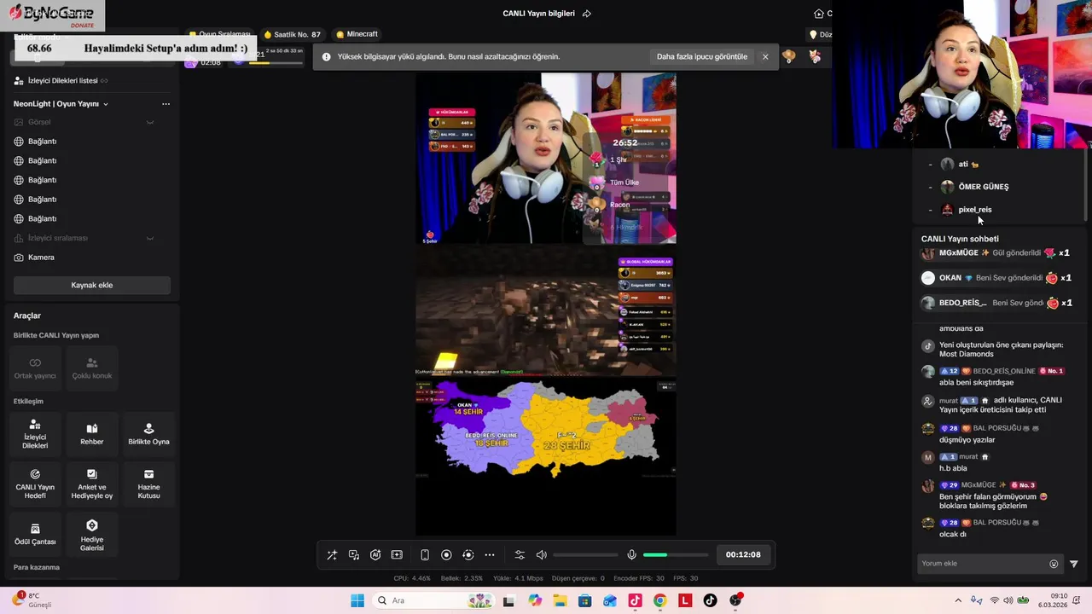Open the Ödül Çantası tool
Screen dimensions: 1092x614
[x=35, y=534]
